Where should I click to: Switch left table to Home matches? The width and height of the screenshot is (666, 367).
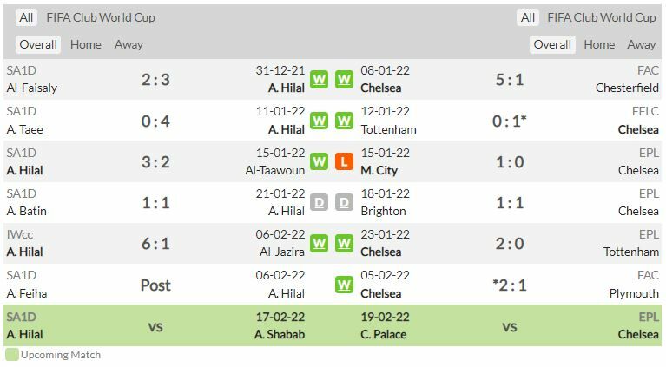tap(85, 44)
